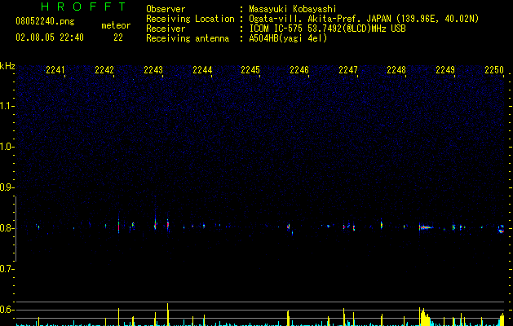Click the 0.8 kHz axis label
The width and height of the screenshot is (513, 326).
click(7, 228)
